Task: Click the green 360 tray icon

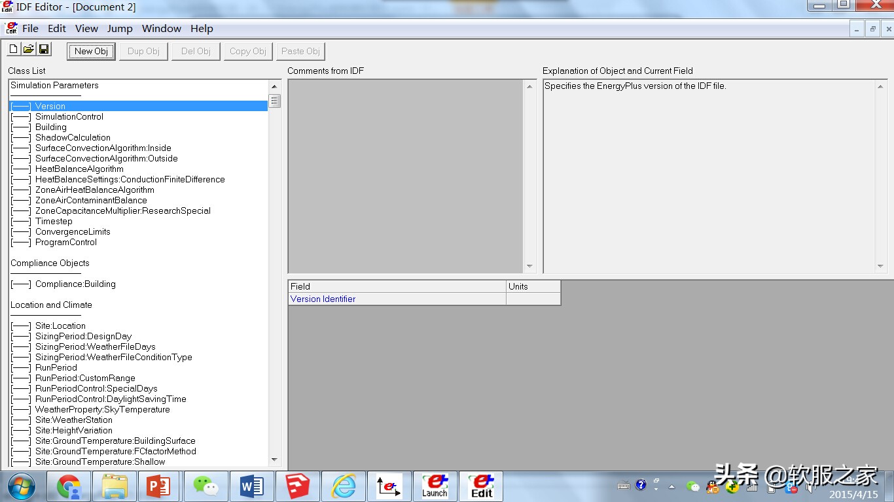Action: tap(732, 487)
